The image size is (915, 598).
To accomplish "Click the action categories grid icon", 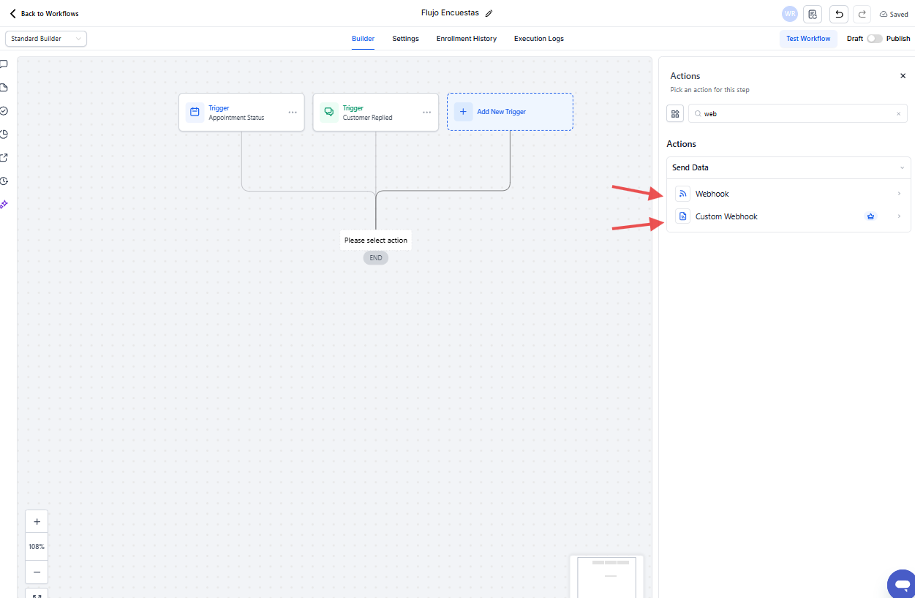I will click(675, 113).
